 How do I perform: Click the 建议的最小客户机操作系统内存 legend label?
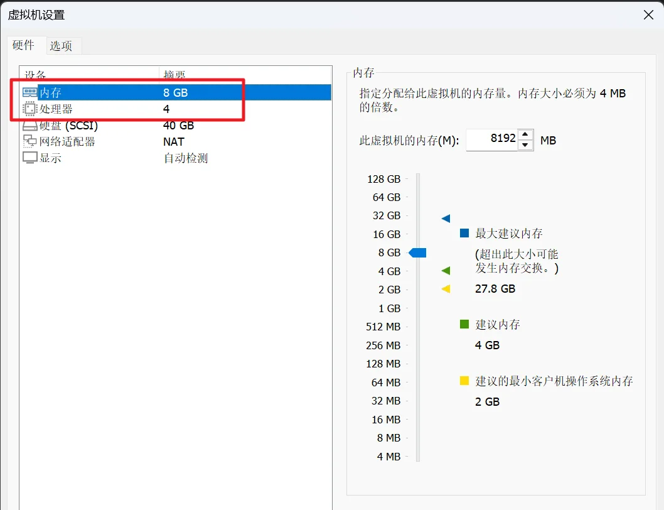[554, 381]
